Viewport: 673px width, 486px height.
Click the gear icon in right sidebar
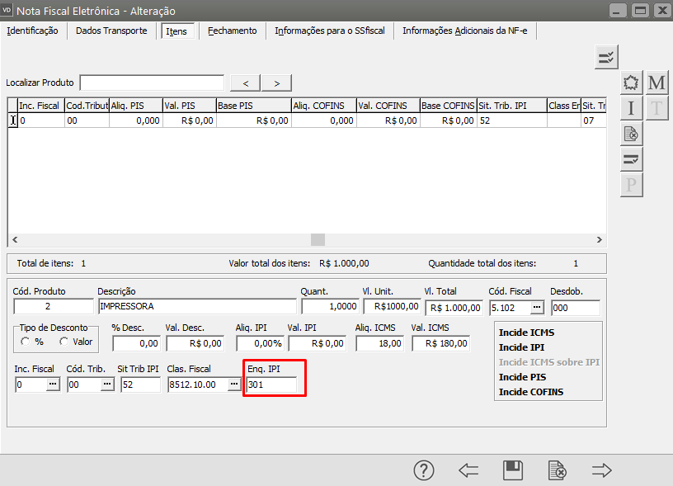631,83
